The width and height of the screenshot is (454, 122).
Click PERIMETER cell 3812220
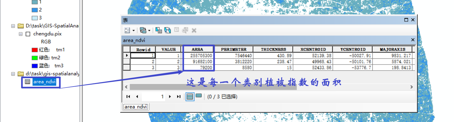[233, 61]
